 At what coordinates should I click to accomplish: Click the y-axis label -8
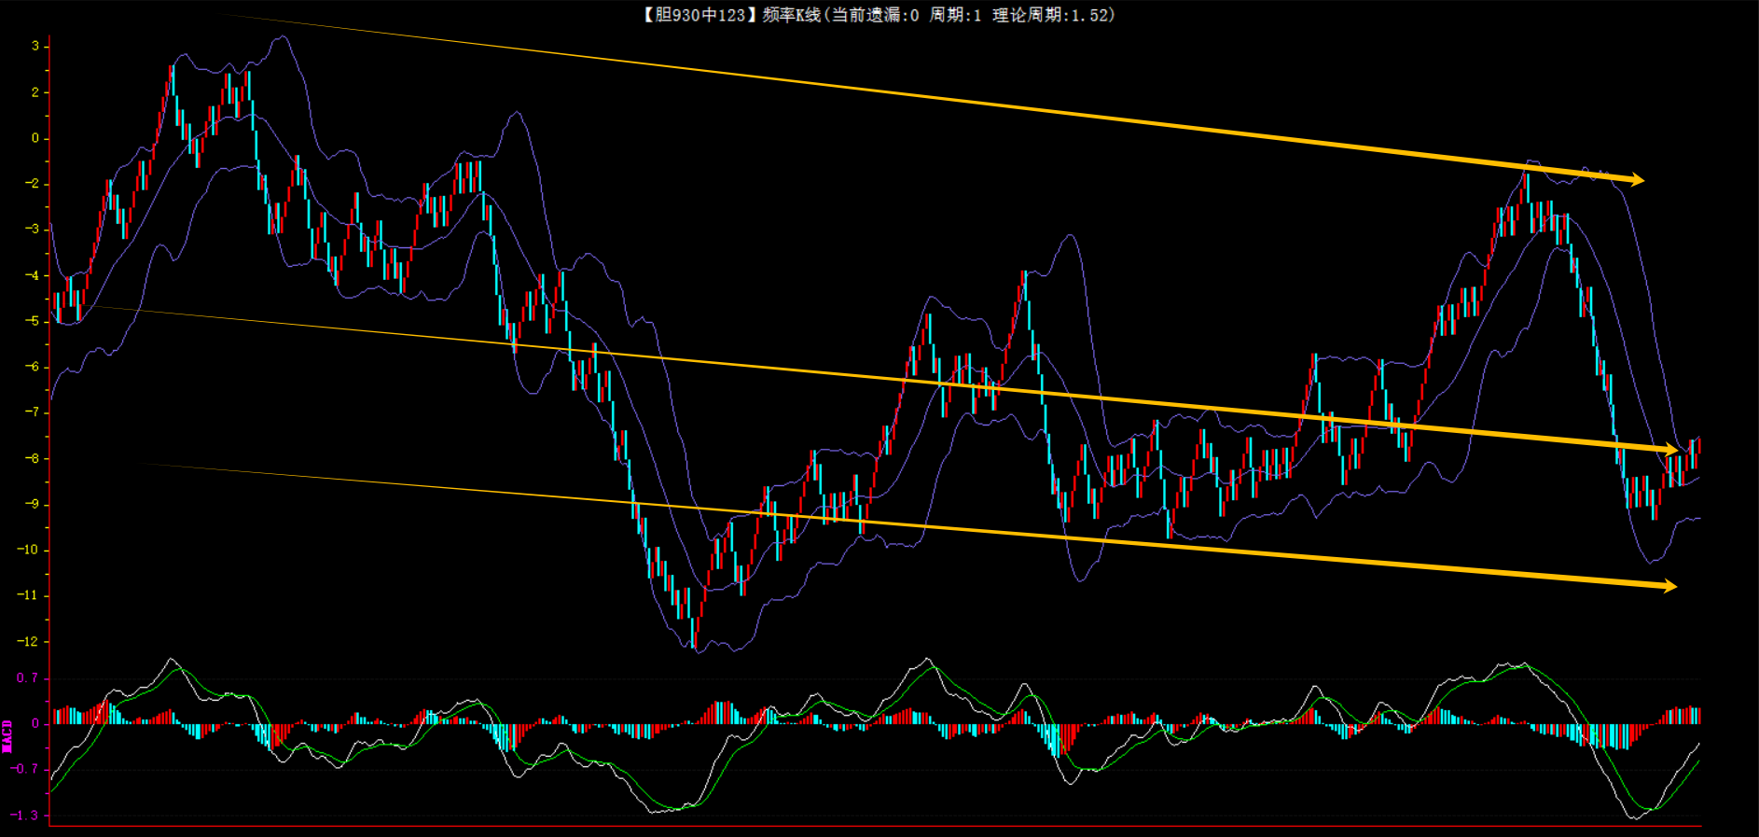click(x=32, y=458)
